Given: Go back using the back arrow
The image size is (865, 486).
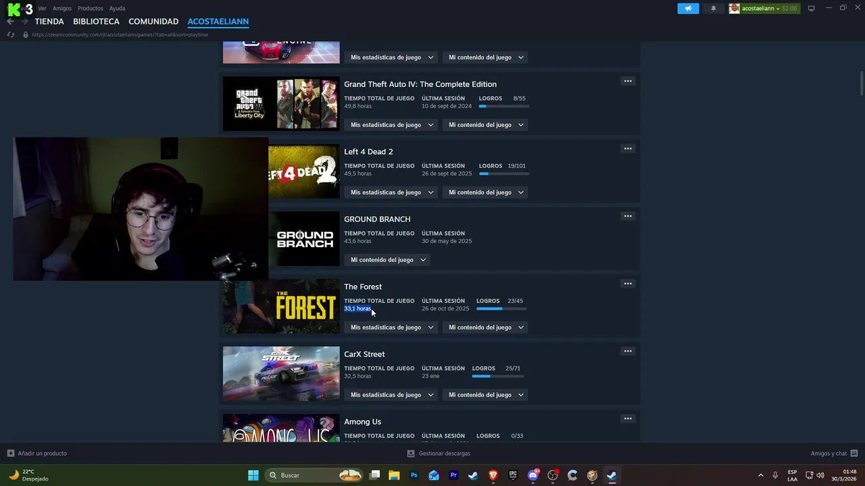Looking at the screenshot, I should [10, 22].
